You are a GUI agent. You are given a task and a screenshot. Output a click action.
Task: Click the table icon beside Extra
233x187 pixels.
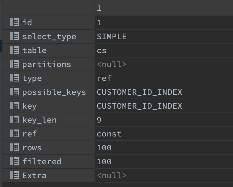[15, 175]
